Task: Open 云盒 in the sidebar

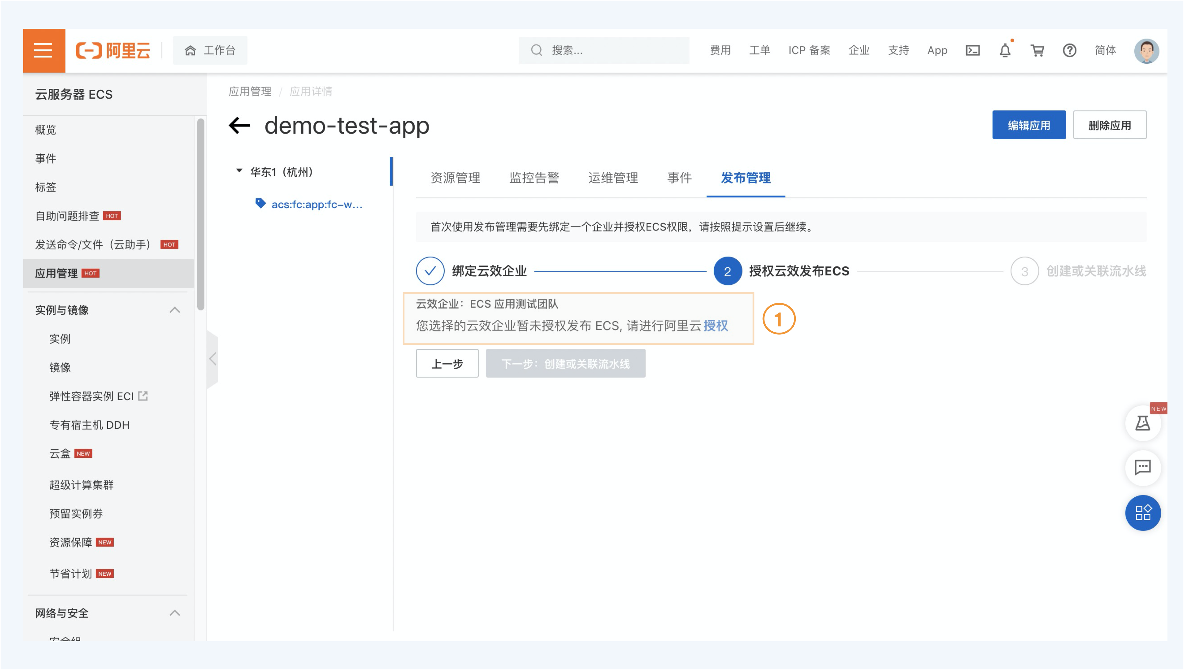Action: tap(60, 453)
